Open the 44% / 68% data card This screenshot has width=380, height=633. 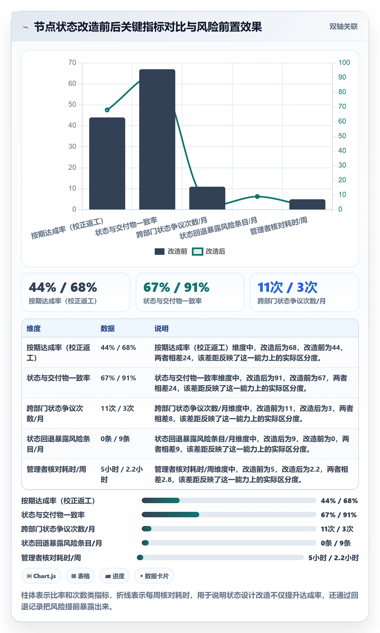click(x=76, y=292)
